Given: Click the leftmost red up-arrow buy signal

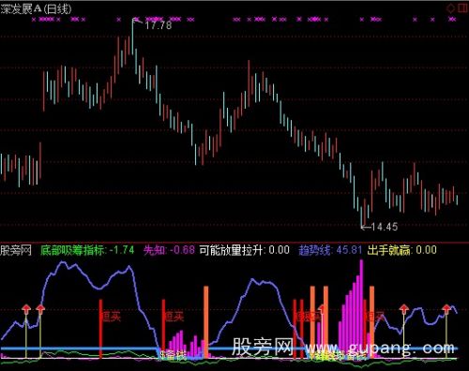Looking at the screenshot, I should point(26,309).
